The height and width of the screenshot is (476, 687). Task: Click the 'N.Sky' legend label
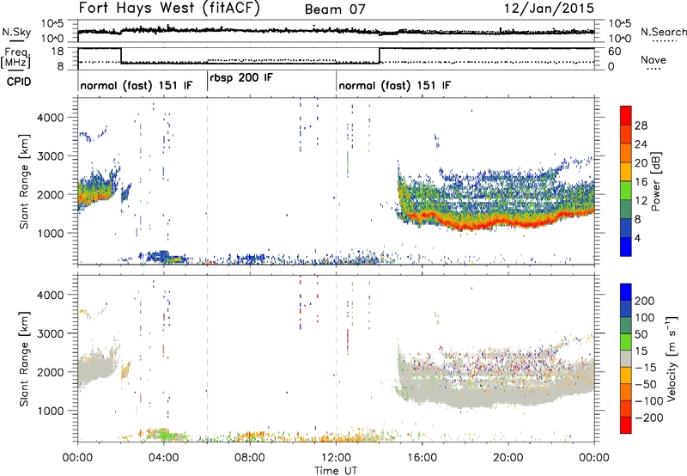click(x=16, y=32)
